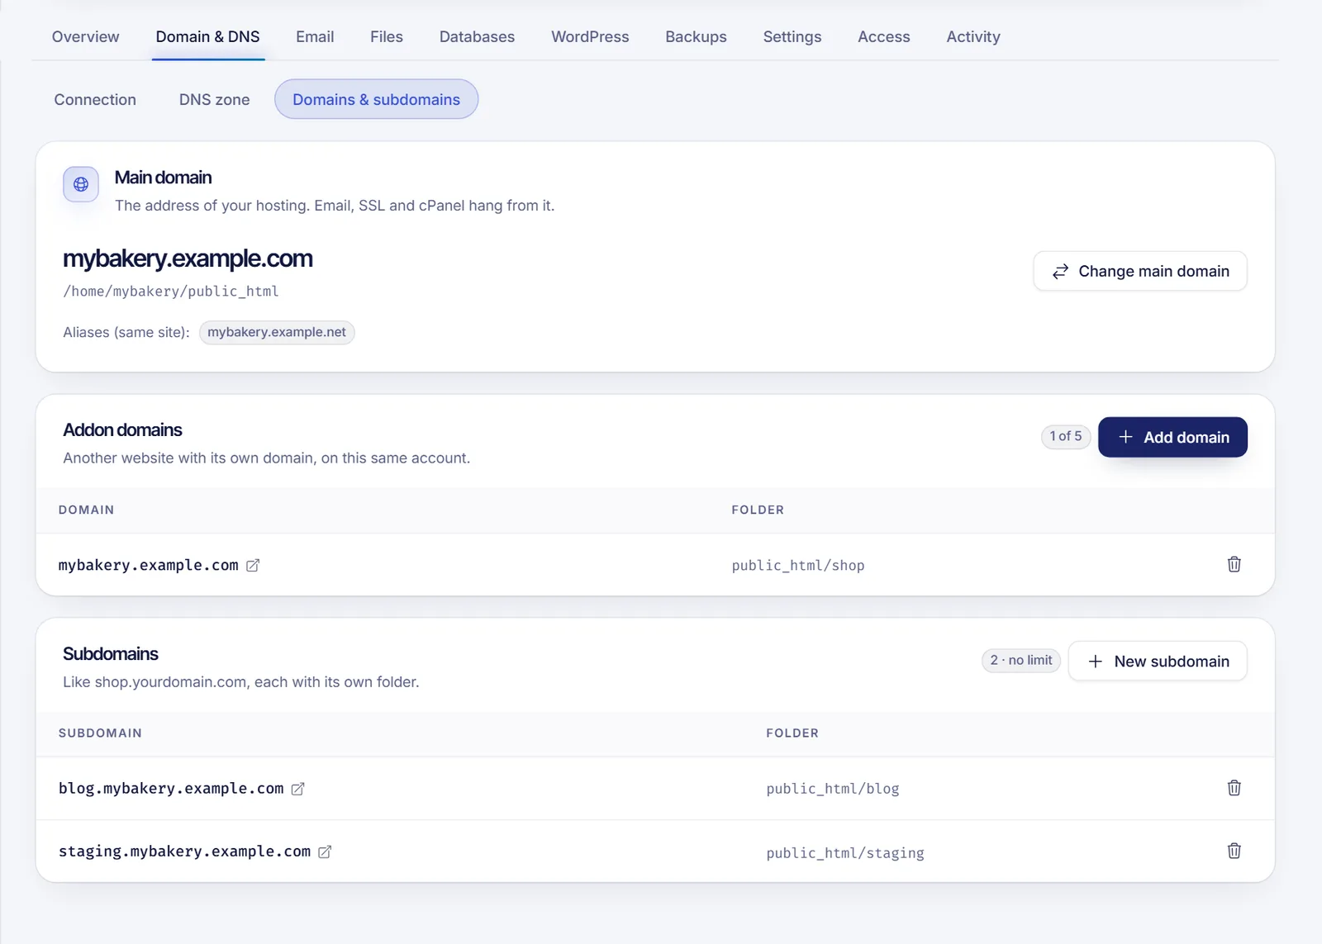Viewport: 1322px width, 944px height.
Task: Open the DNS zone sub-tab
Action: point(214,99)
